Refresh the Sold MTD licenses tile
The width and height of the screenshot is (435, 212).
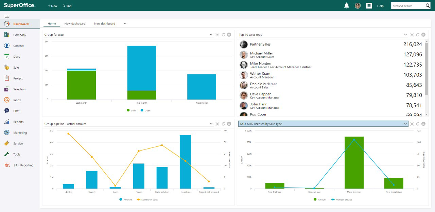pyautogui.click(x=418, y=124)
